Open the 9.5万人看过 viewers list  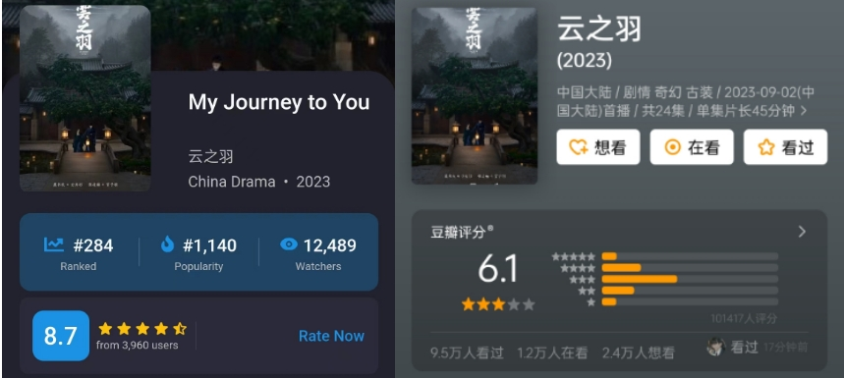click(x=467, y=352)
